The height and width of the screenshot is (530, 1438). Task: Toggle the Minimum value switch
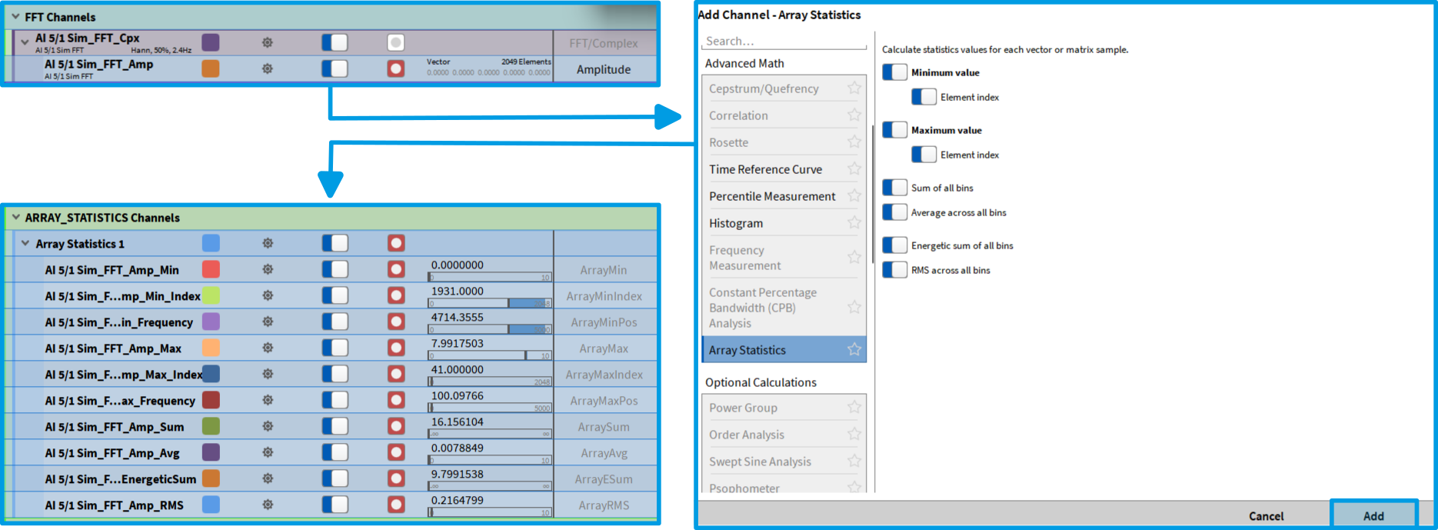point(894,72)
